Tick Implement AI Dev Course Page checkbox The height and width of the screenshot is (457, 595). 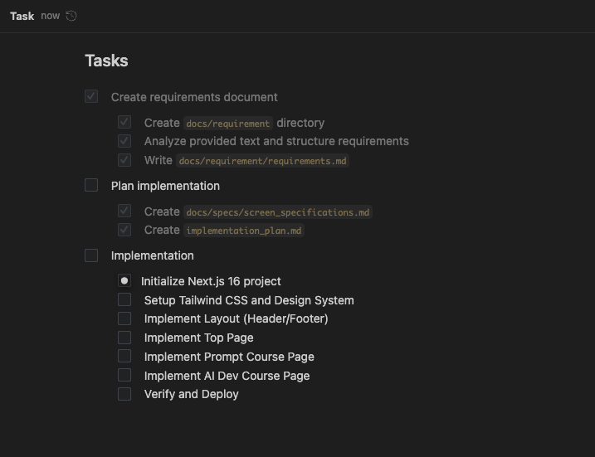click(124, 375)
